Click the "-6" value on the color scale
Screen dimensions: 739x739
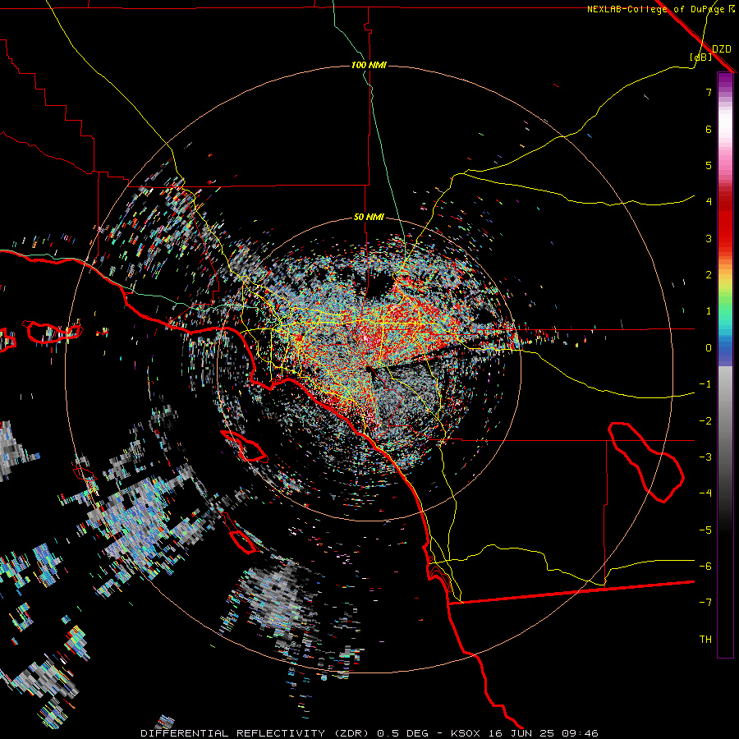tap(705, 567)
